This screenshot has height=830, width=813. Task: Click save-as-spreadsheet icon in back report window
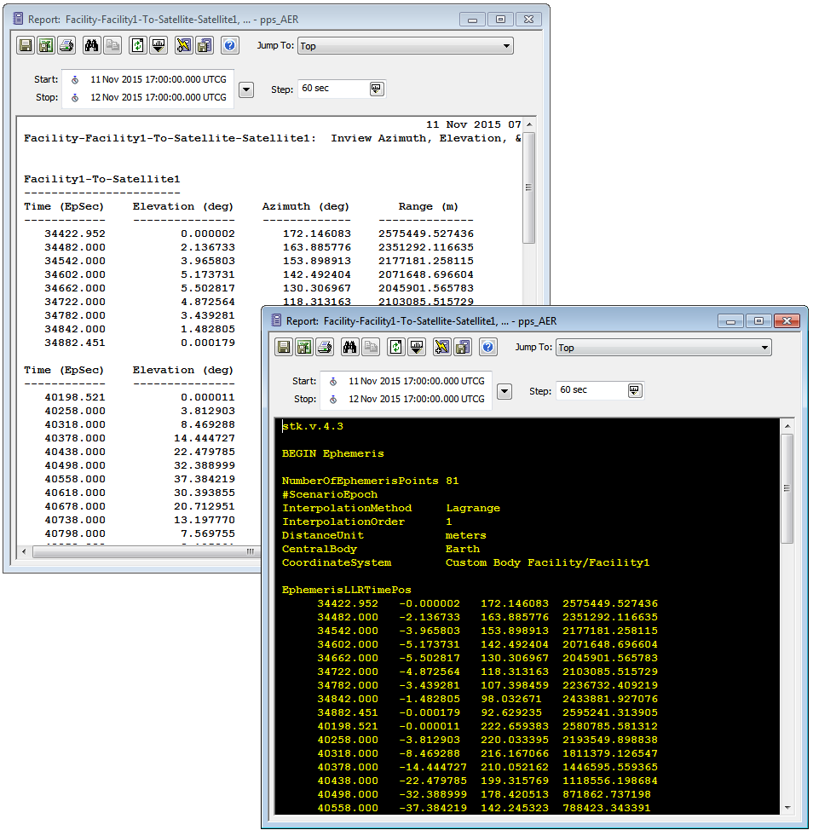[46, 45]
